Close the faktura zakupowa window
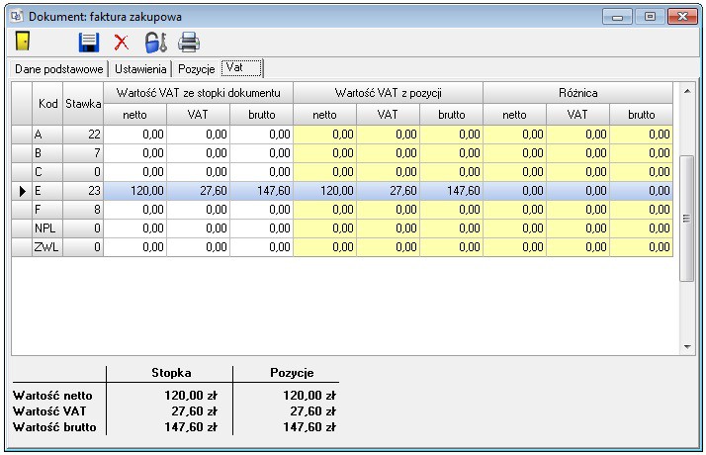This screenshot has width=706, height=455. coord(682,17)
